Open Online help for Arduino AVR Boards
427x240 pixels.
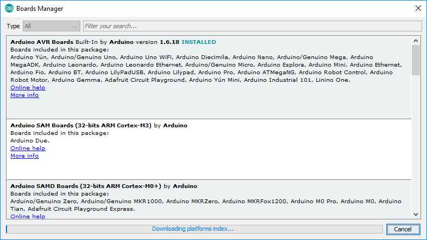[x=28, y=88]
